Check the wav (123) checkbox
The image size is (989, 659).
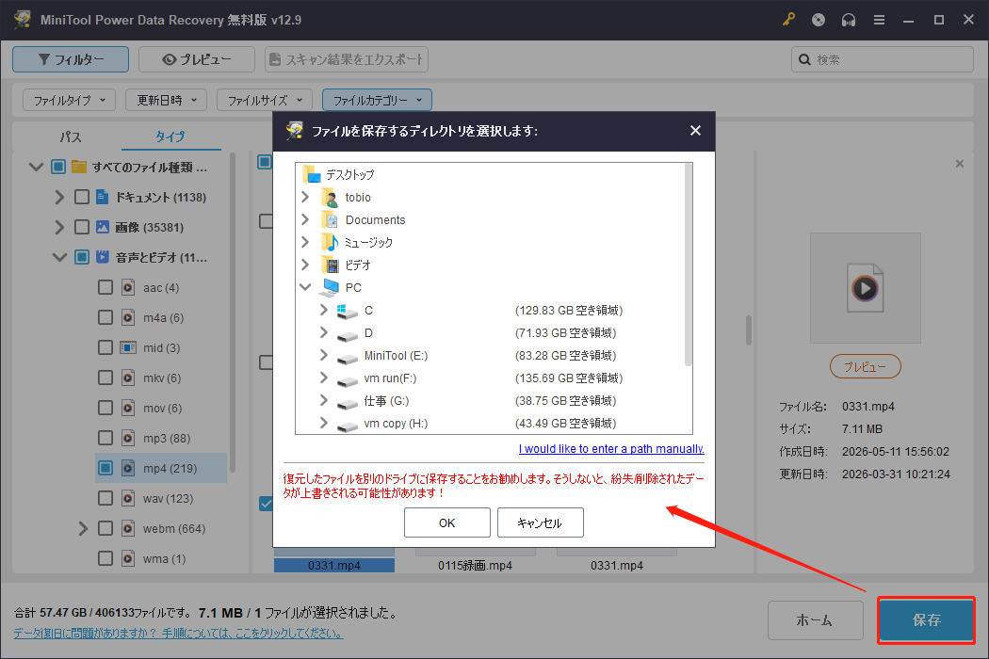pos(105,498)
